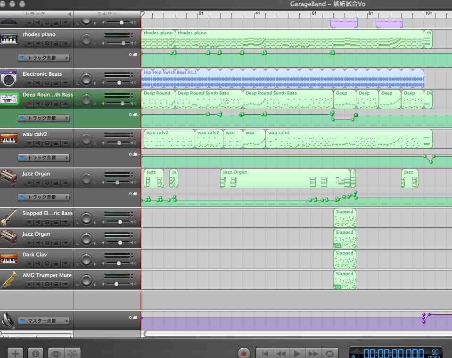Viewport: 452px width, 358px height.
Task: Click the AMG Trumpet Mute trumpet icon
Action: 9,279
